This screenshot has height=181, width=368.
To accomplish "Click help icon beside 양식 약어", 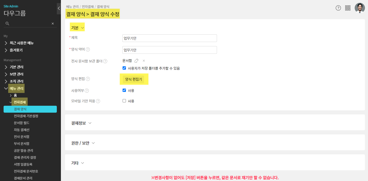I will (x=88, y=49).
